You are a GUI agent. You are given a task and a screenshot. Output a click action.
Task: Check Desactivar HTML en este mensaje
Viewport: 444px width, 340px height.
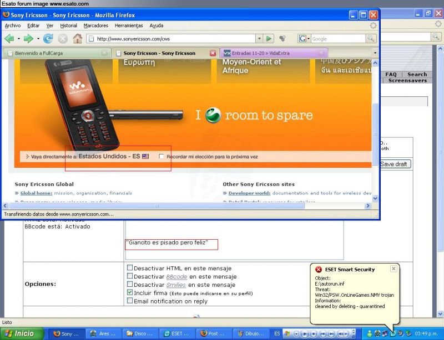[130, 267]
